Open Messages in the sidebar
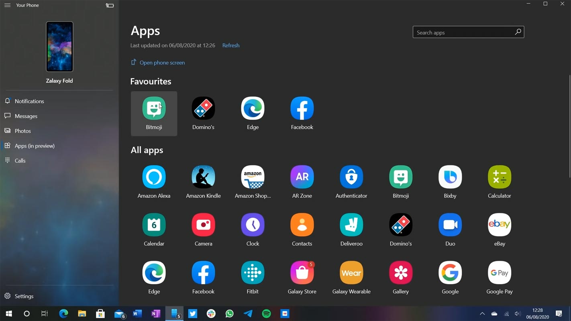 [x=59, y=116]
